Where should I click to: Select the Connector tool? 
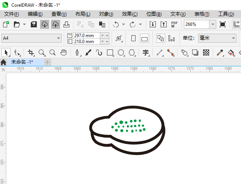coord(170,52)
